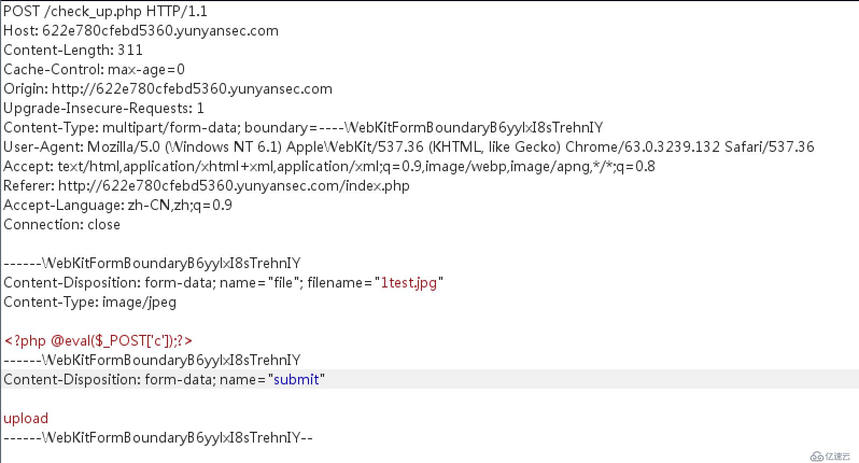The image size is (859, 463).
Task: Click the blue 'submit' name value
Action: pos(297,380)
